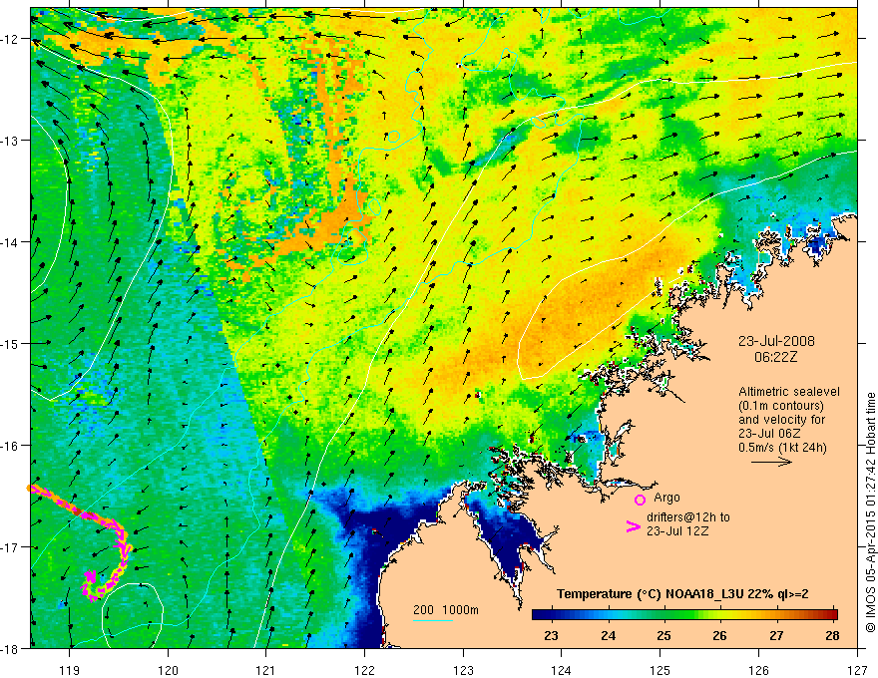Click longitude axis label 121

[x=266, y=670]
